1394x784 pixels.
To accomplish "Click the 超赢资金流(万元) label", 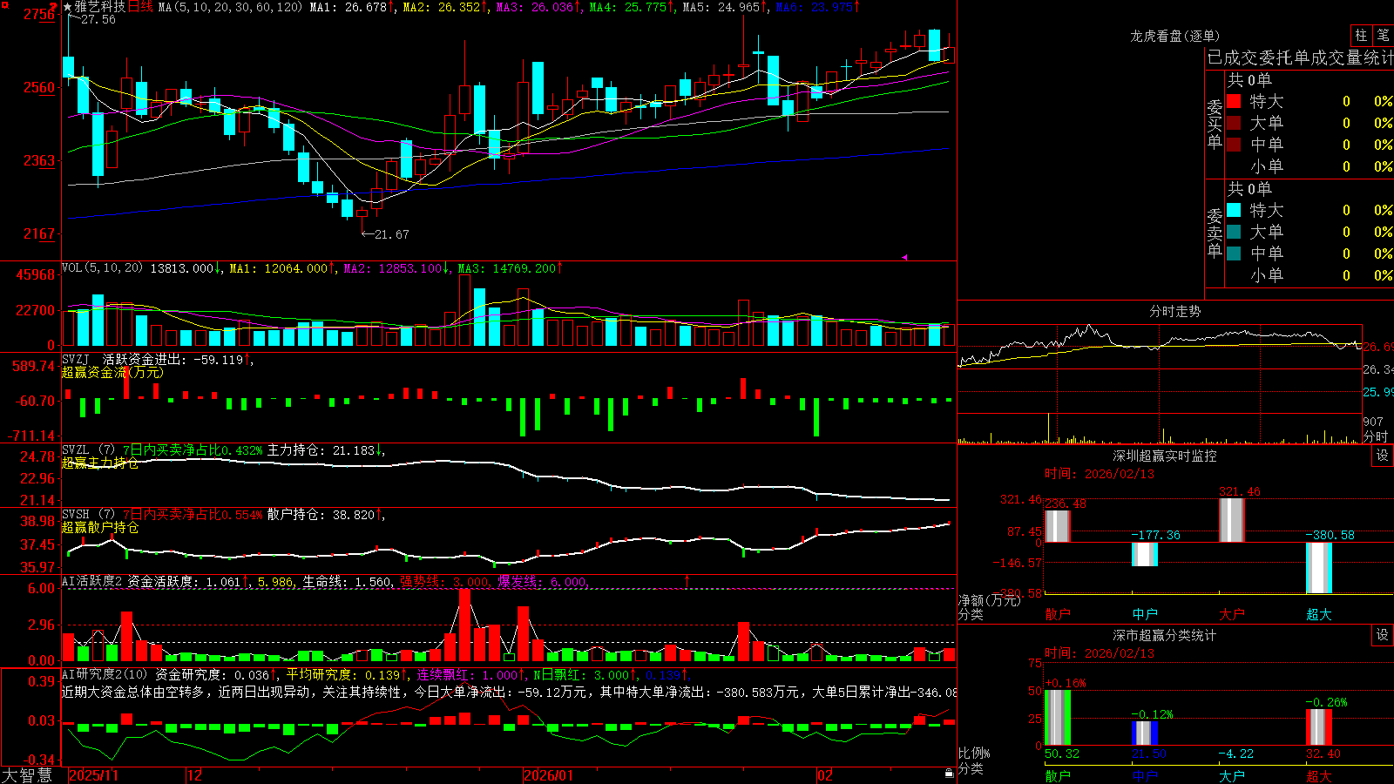I will pyautogui.click(x=112, y=372).
